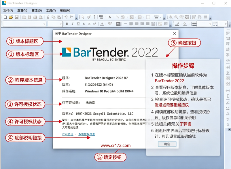This screenshot has height=169, width=231.
Task: Open Print Preview from the magnifier page icon
Action: pos(41,17)
